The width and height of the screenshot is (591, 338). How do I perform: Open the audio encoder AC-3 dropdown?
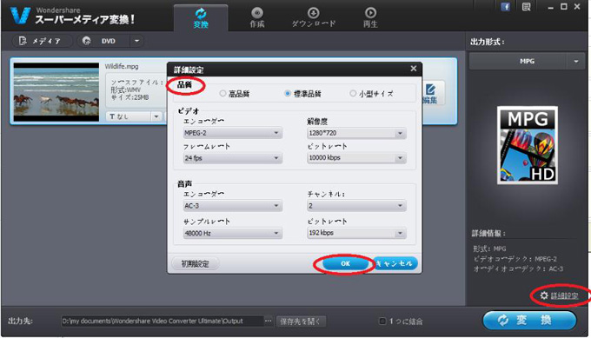232,206
